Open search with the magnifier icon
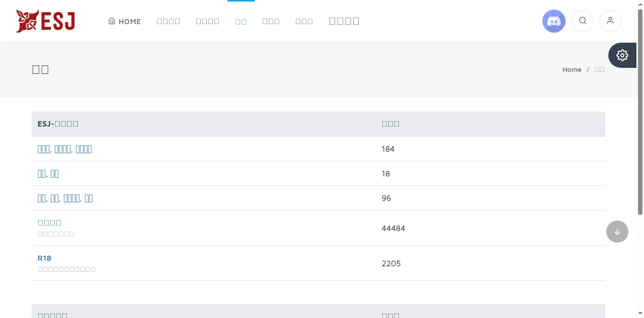The width and height of the screenshot is (644, 318). pos(583,21)
